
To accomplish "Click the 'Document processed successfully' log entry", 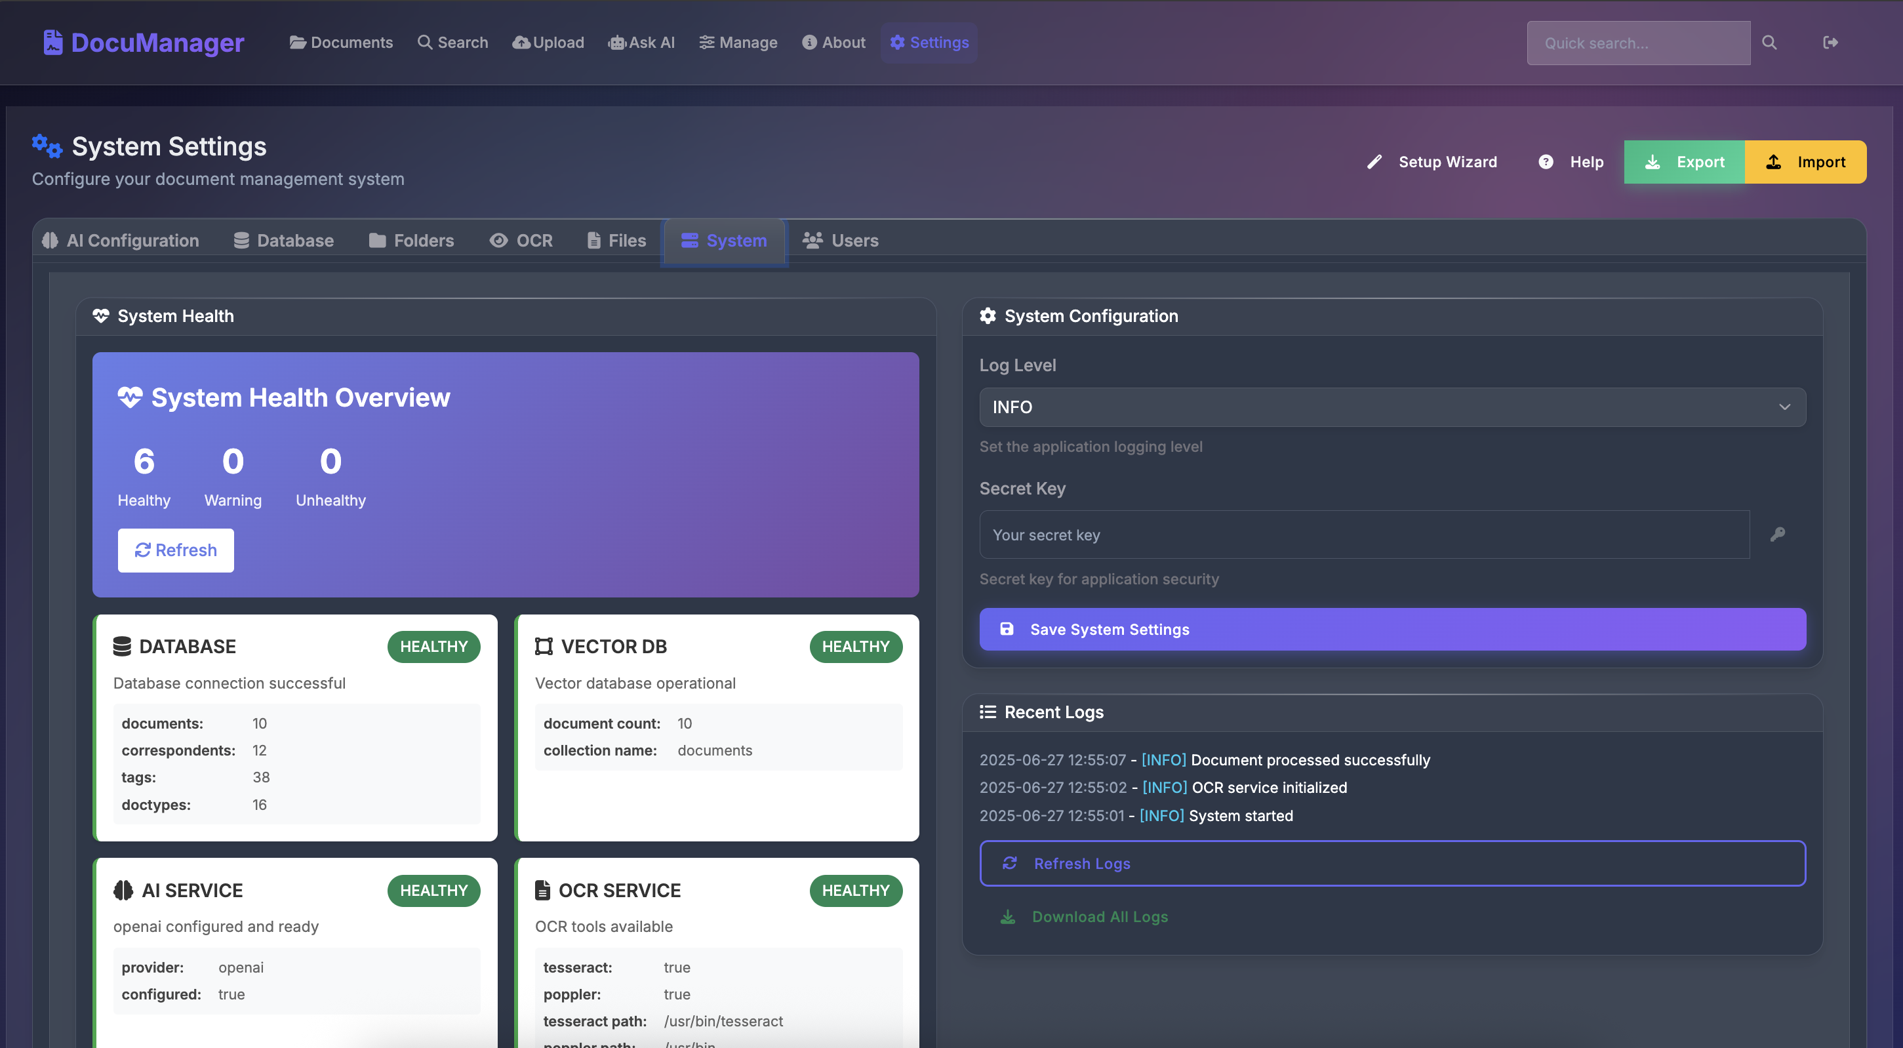I will point(1205,759).
